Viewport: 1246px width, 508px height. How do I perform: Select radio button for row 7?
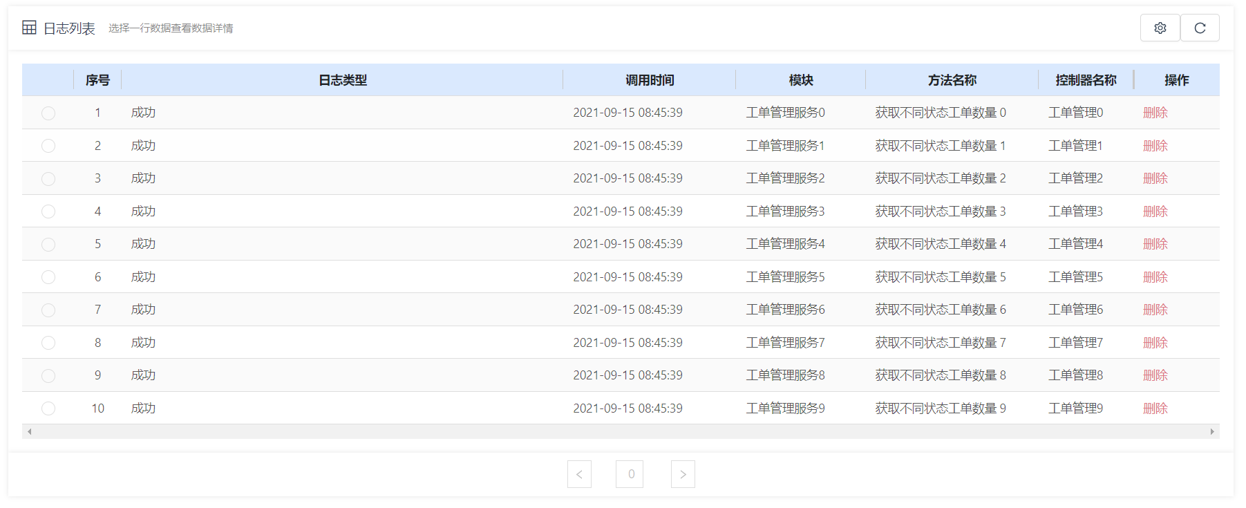point(48,310)
